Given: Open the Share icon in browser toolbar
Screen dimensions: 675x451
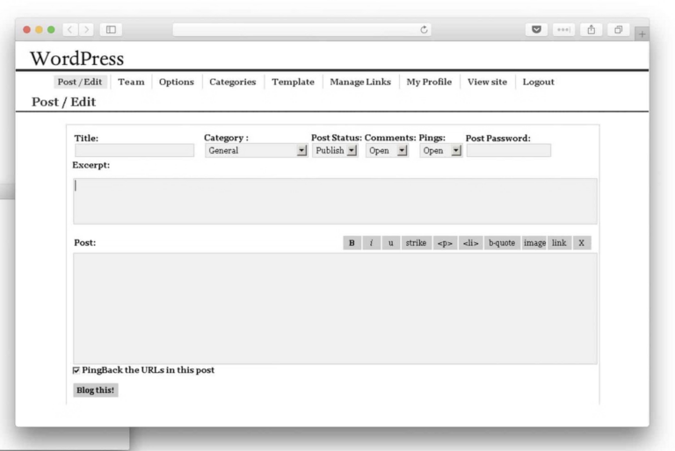Looking at the screenshot, I should click(591, 30).
